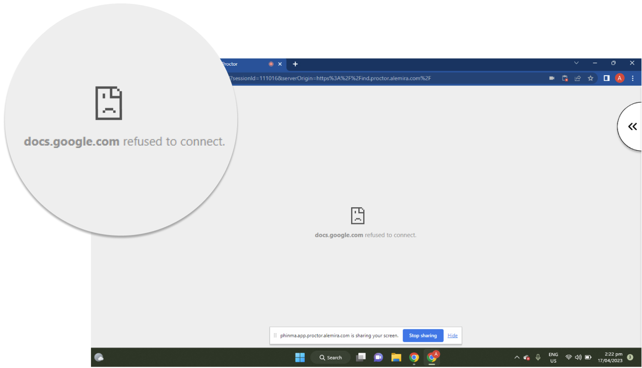Show hidden system tray icons
Screen dimensions: 642x368
(516, 357)
